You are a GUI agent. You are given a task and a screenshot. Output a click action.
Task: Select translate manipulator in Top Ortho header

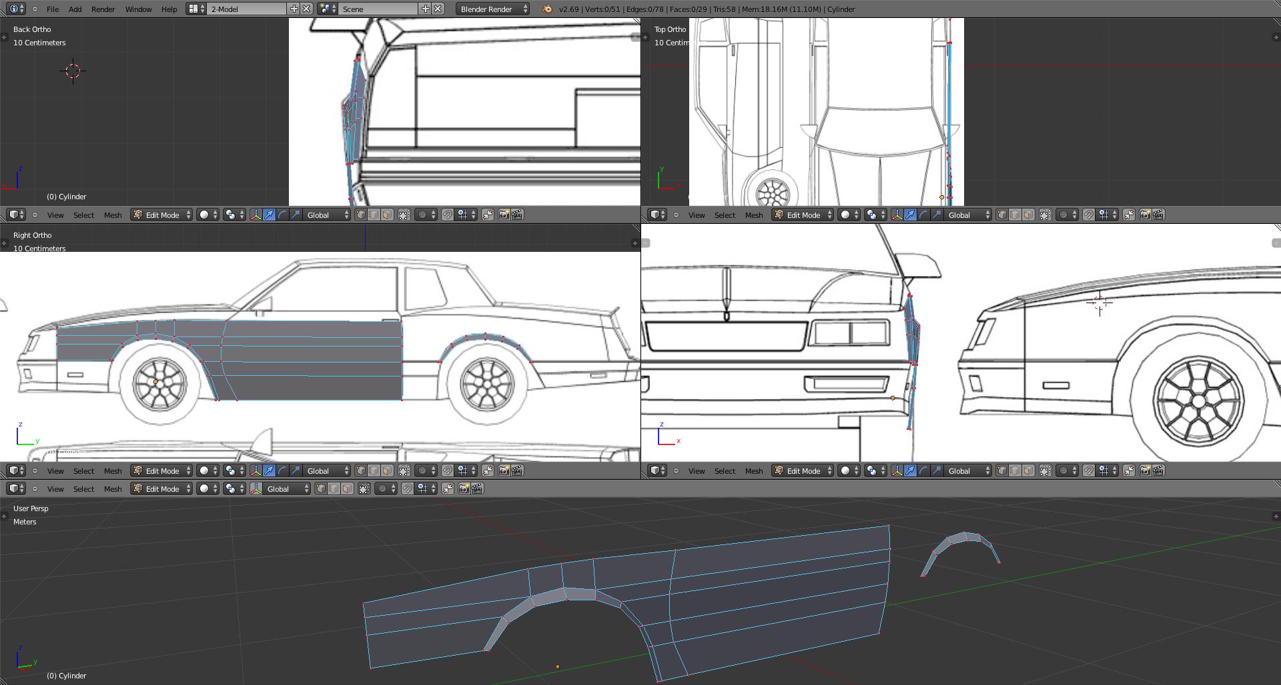coord(910,215)
